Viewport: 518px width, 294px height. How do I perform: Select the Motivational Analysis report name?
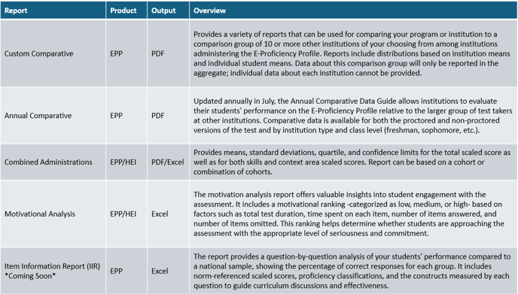pyautogui.click(x=40, y=214)
